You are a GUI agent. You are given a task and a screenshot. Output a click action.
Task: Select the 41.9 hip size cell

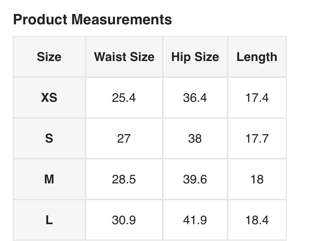[195, 220]
